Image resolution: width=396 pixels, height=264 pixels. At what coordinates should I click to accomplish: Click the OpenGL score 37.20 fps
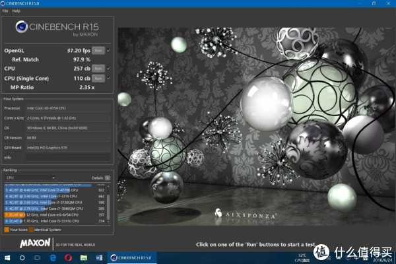point(79,51)
